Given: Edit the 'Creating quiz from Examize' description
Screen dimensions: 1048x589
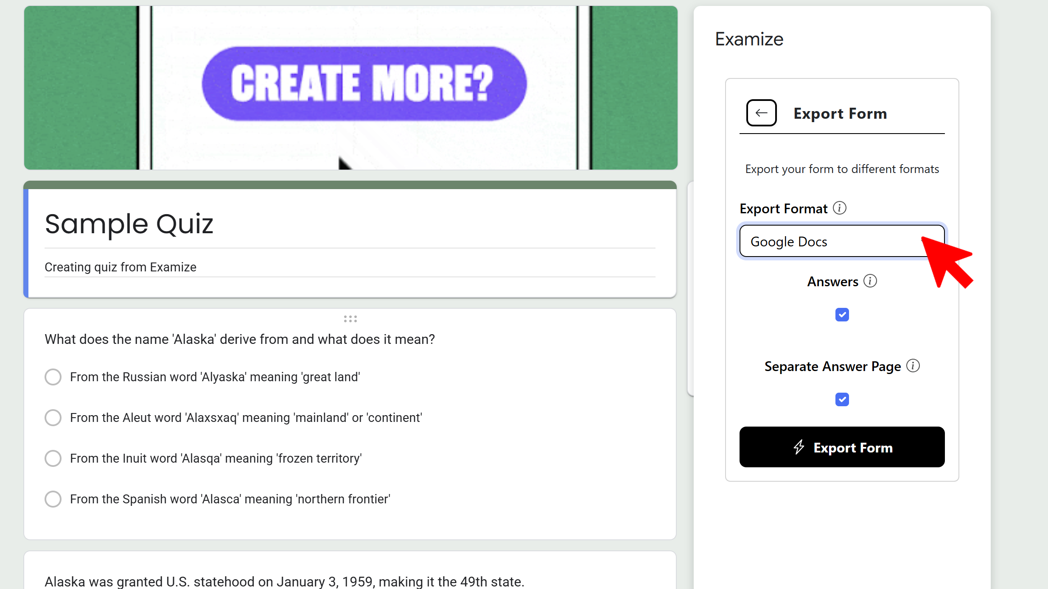Looking at the screenshot, I should (x=120, y=266).
